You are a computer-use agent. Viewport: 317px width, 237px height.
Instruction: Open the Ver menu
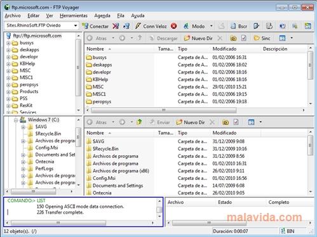pos(50,16)
